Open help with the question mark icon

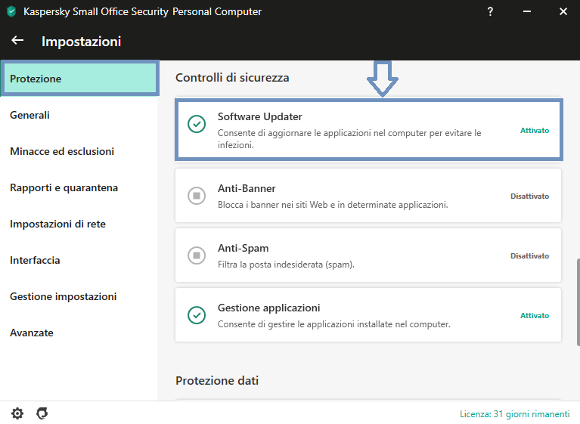click(490, 11)
